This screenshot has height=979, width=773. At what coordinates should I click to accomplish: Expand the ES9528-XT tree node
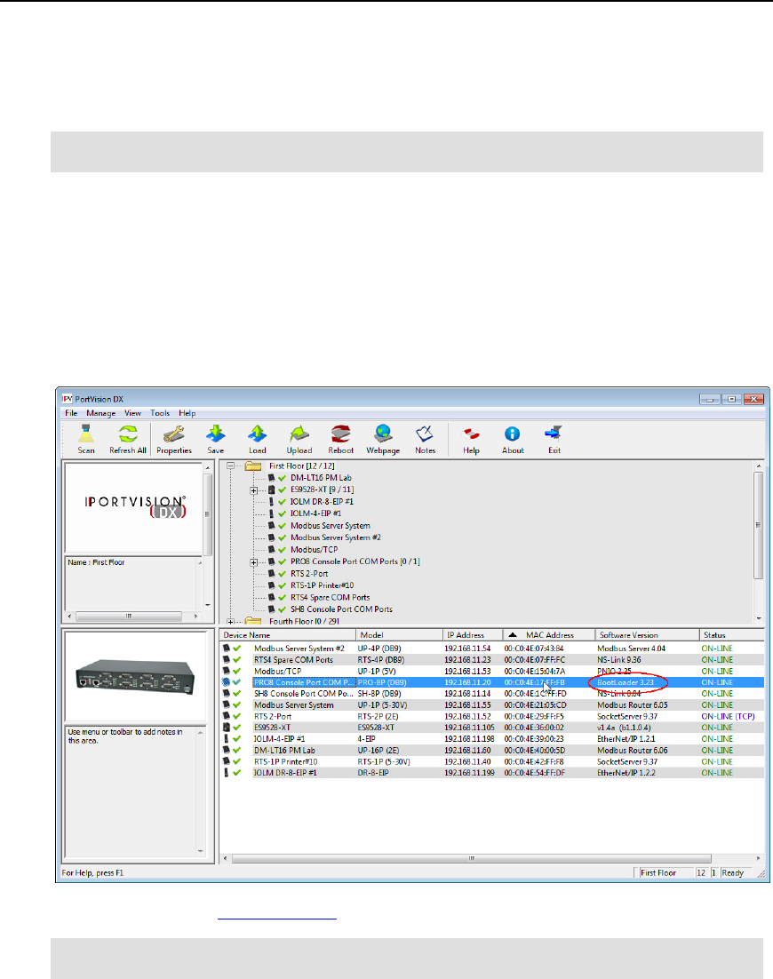point(253,490)
